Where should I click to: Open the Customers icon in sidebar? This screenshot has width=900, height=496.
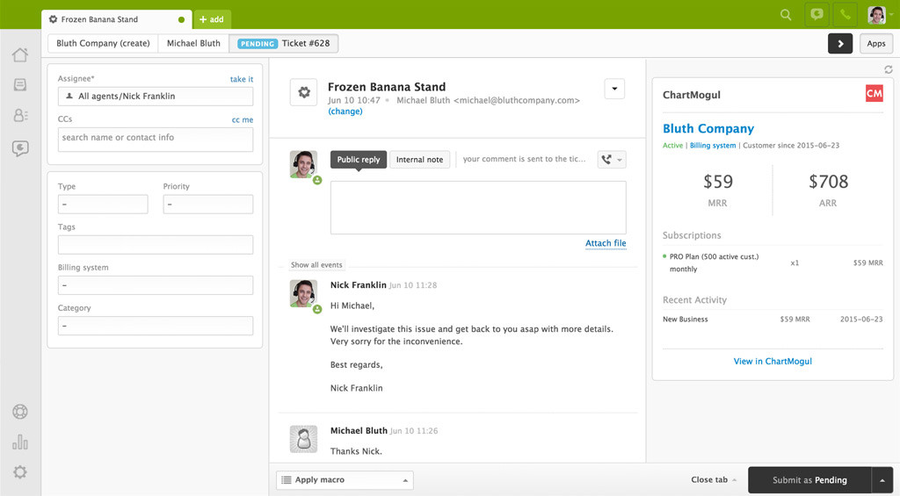[20, 115]
